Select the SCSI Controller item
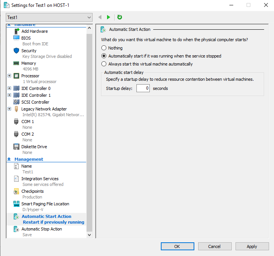The image size is (274, 256). [x=35, y=102]
